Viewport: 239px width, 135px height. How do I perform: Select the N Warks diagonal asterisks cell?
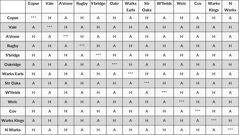coord(230,130)
